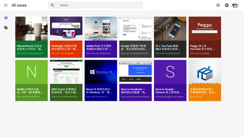Image resolution: width=244 pixels, height=137 pixels.
Task: Click the free.com.tw/strikingly URL
Action: click(63, 53)
